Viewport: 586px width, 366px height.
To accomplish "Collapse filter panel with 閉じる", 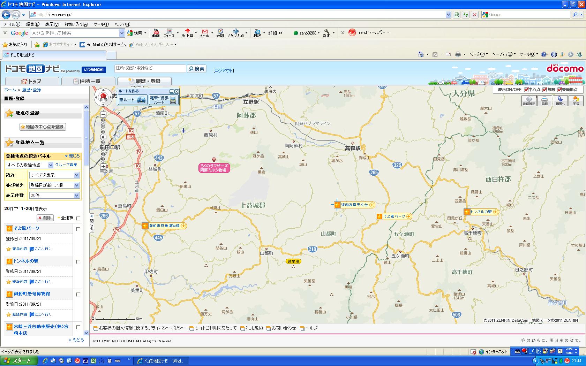I will coord(72,156).
